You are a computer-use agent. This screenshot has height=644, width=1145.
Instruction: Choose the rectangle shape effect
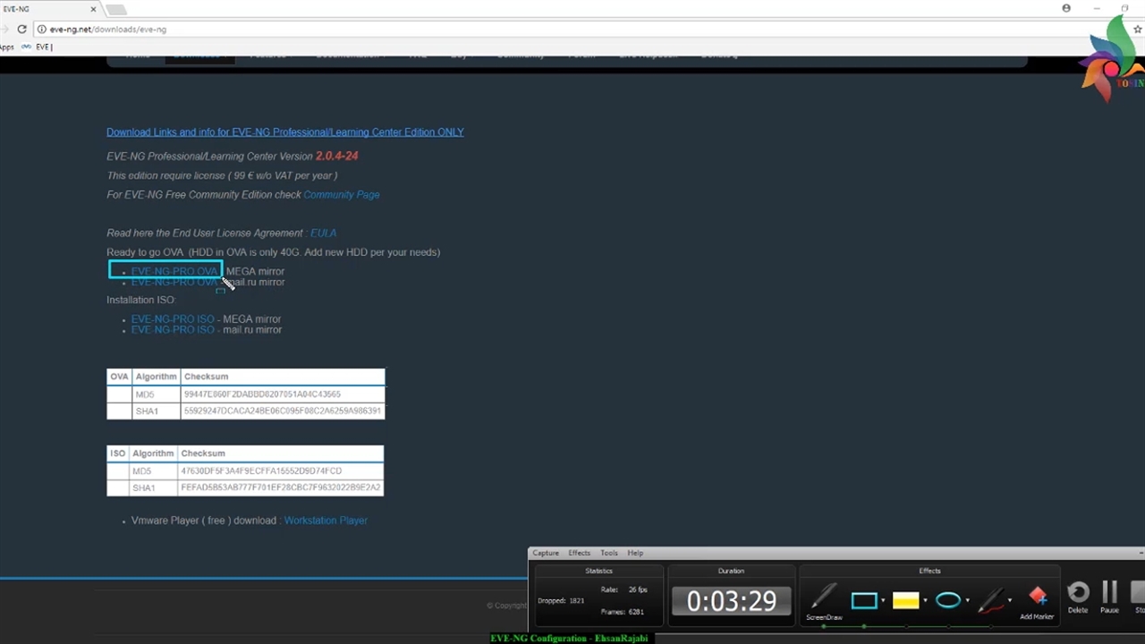(863, 600)
